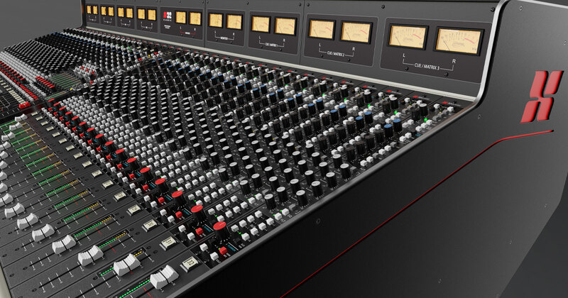The width and height of the screenshot is (568, 298).
Task: Click the CUE / MATRIX 3 label
Action: tap(427, 66)
